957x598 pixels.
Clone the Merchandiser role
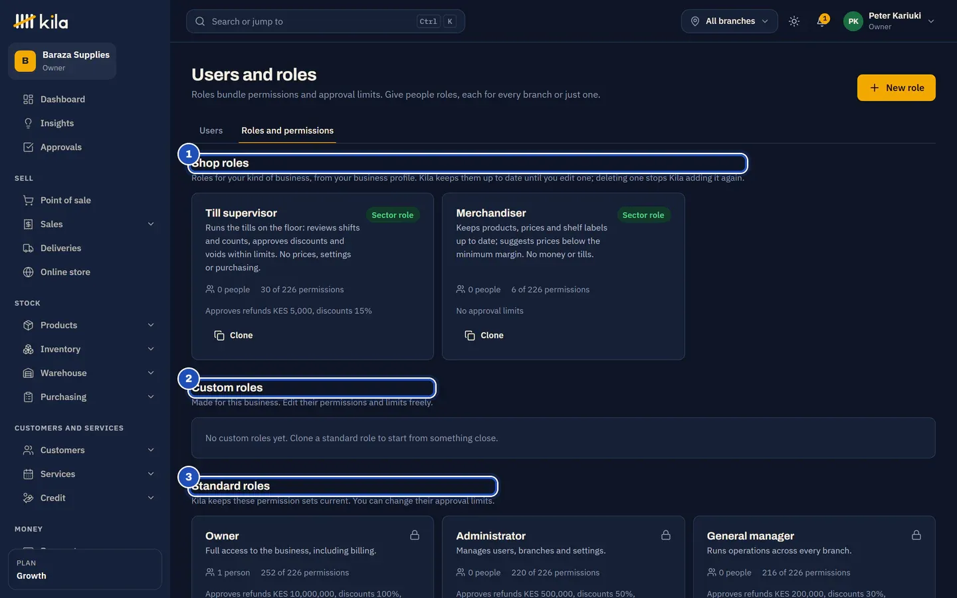pyautogui.click(x=484, y=336)
